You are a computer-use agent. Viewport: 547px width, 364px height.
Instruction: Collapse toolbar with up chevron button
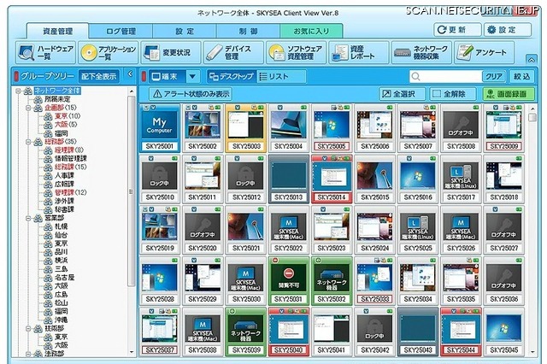tap(532, 60)
